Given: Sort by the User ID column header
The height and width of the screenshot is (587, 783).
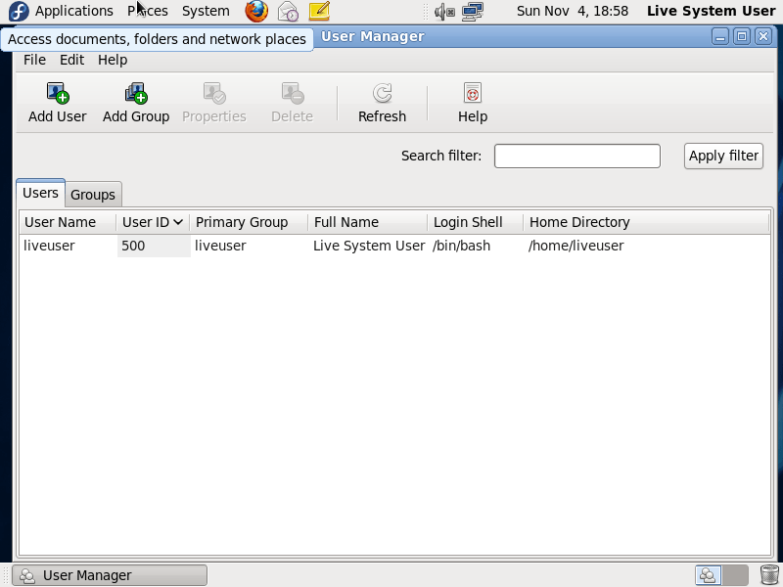Looking at the screenshot, I should 153,222.
